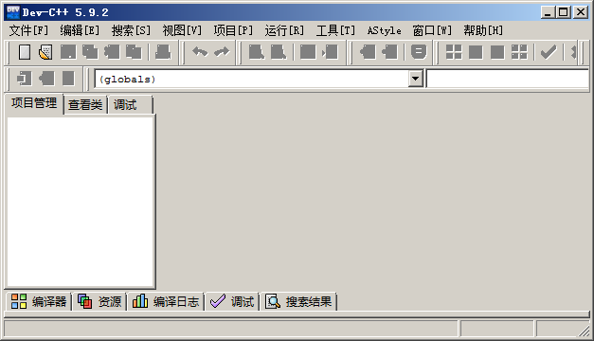Click the Insert snippet icon in second toolbar row

25,79
